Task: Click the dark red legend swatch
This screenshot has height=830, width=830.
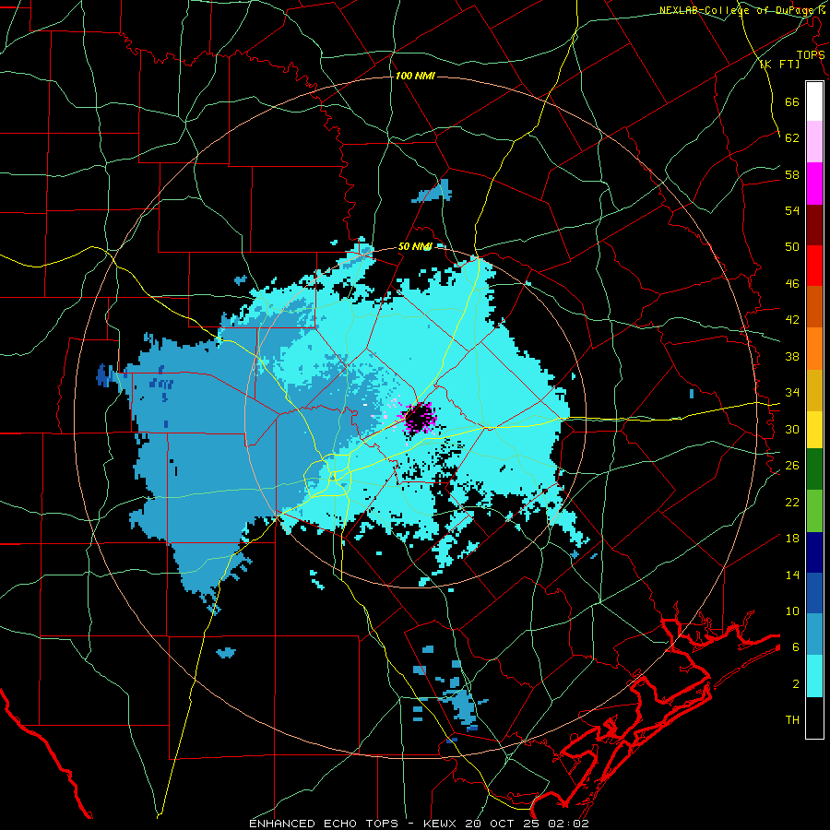Action: coord(814,225)
